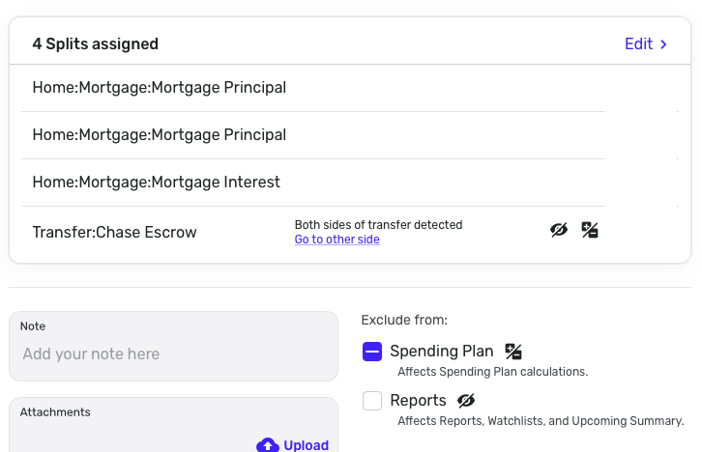Click the chevron arrow beside Edit

[663, 44]
